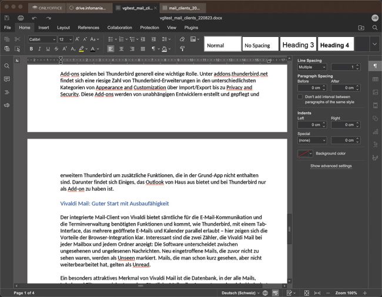Save the document with the save icon

point(7,18)
